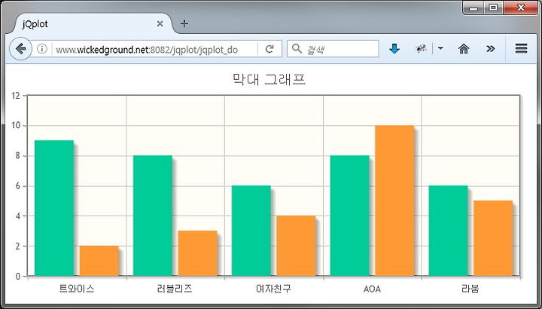Click the y-axis value 4
This screenshot has height=309, width=542.
pyautogui.click(x=18, y=216)
